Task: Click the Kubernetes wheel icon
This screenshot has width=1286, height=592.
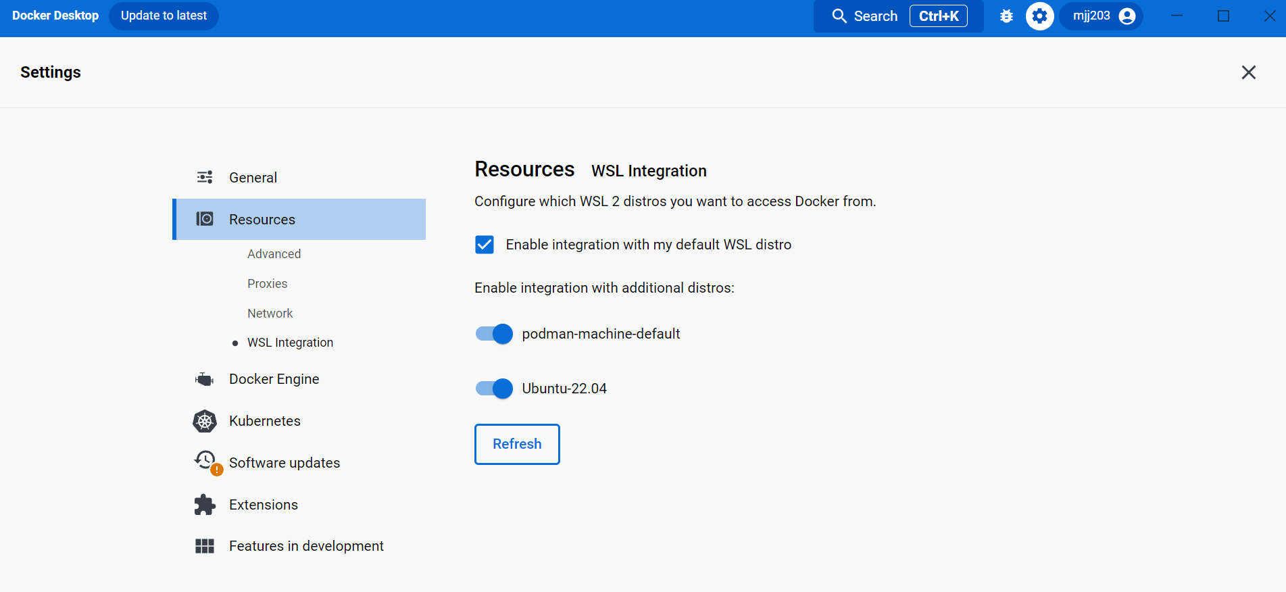Action: 205,421
